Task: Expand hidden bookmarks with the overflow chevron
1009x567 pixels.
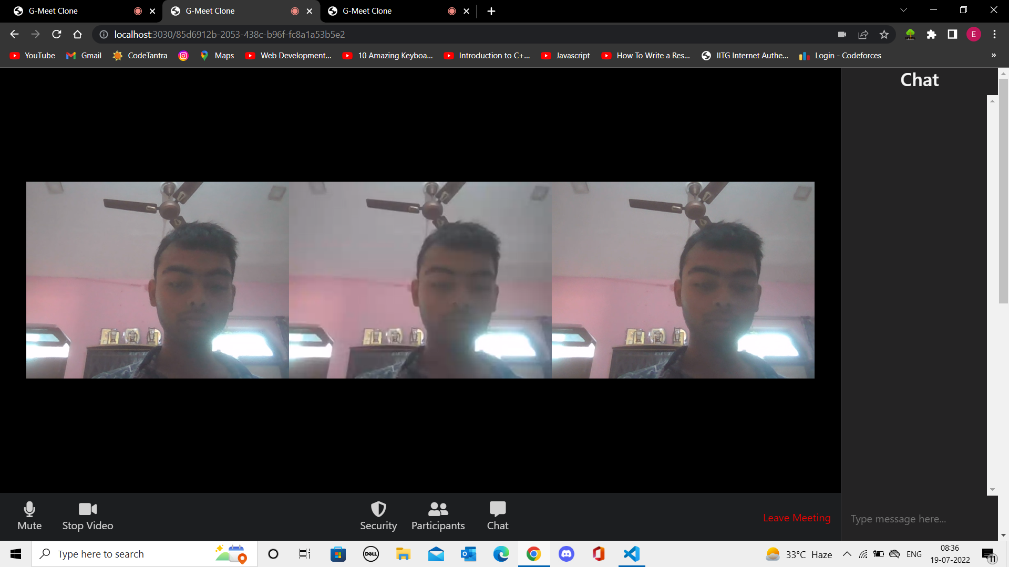Action: tap(994, 55)
